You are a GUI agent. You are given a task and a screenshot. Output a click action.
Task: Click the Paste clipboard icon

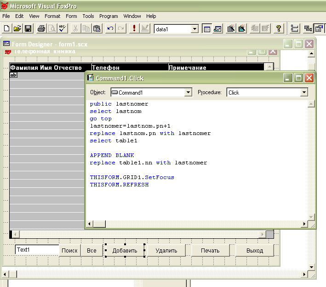click(x=97, y=28)
